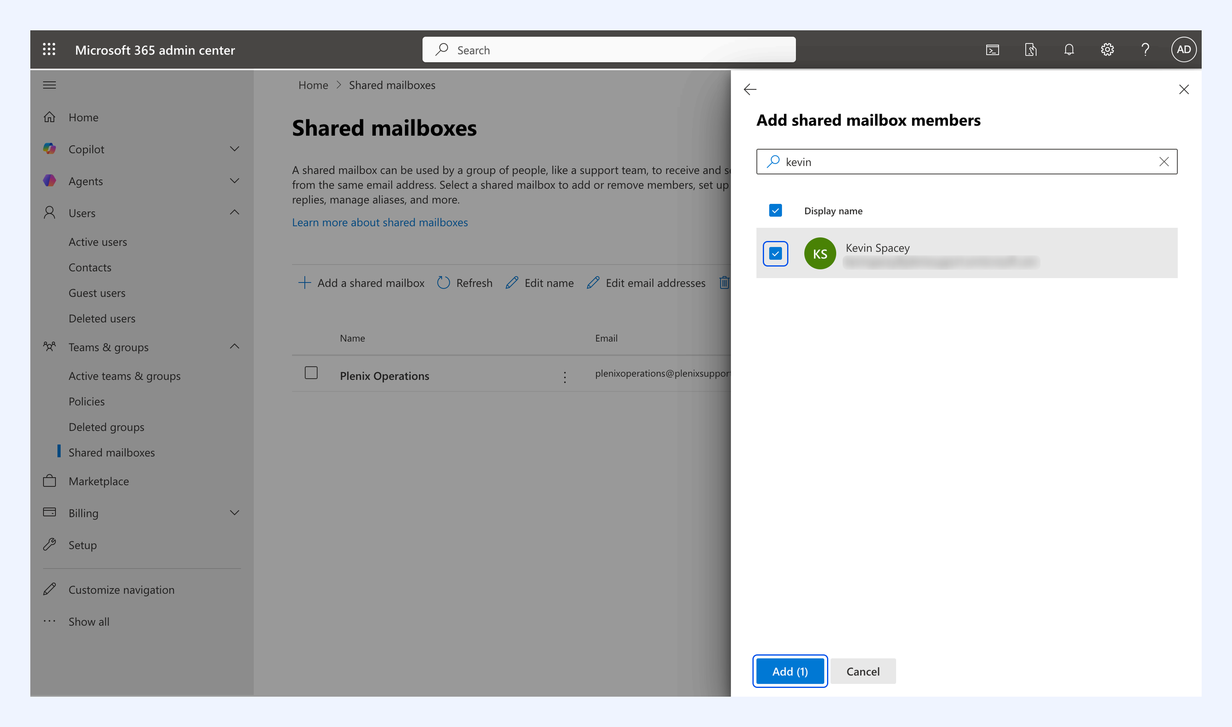Open the AD account avatar
The height and width of the screenshot is (727, 1232).
click(1183, 49)
